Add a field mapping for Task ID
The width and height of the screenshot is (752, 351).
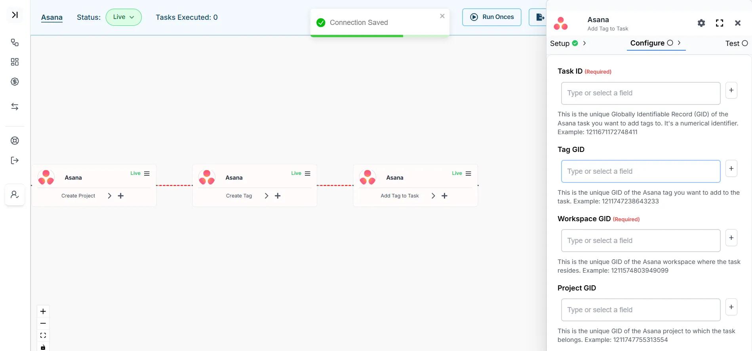click(x=731, y=90)
